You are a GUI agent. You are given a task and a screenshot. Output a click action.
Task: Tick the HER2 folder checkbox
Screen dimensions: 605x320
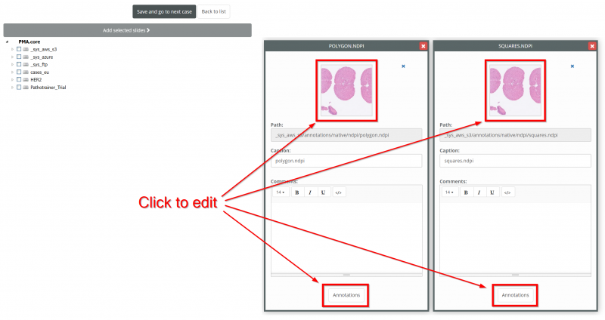[19, 79]
